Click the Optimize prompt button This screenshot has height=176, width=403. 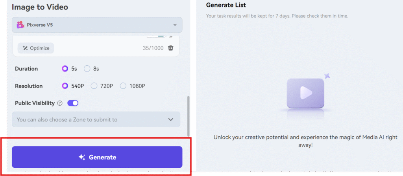pyautogui.click(x=36, y=48)
